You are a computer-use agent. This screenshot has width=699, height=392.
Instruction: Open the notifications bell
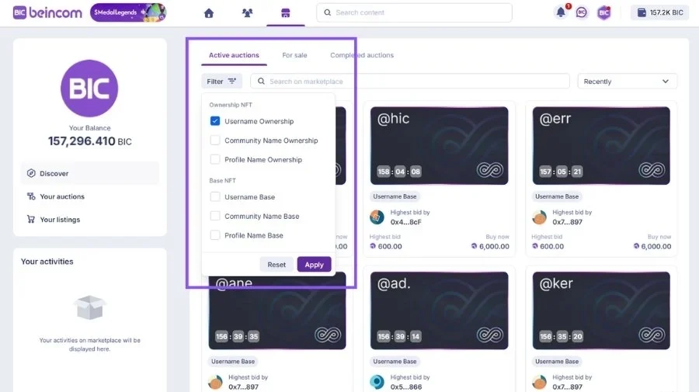pyautogui.click(x=561, y=12)
